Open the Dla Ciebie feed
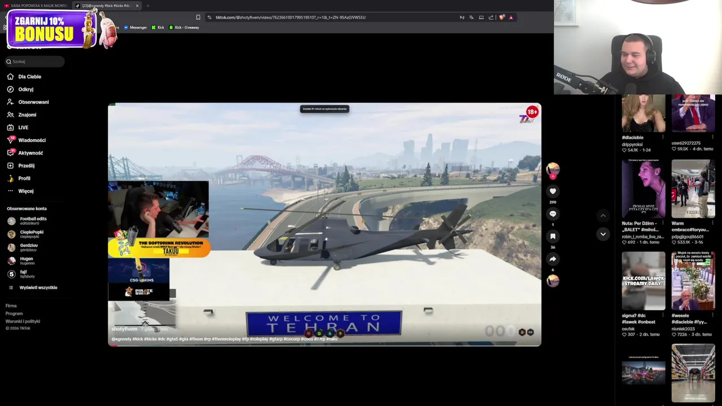This screenshot has height=406, width=722. (24, 77)
